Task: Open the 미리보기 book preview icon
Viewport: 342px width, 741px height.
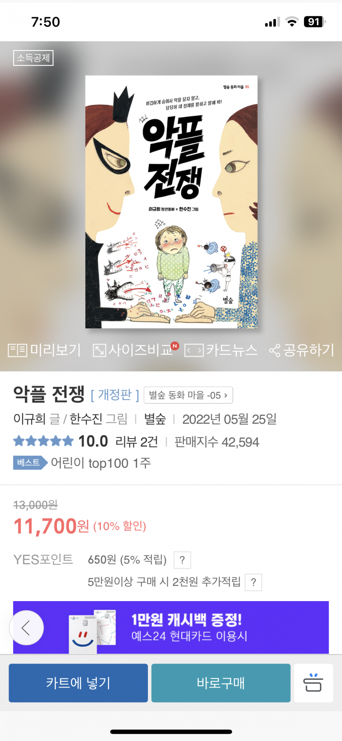Action: pos(44,350)
